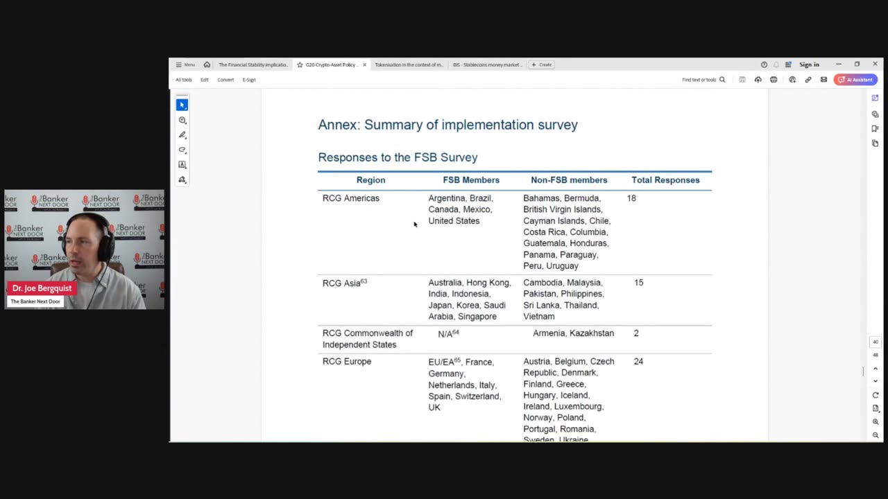Image resolution: width=888 pixels, height=499 pixels.
Task: Open the AI Assistant button
Action: coord(855,80)
